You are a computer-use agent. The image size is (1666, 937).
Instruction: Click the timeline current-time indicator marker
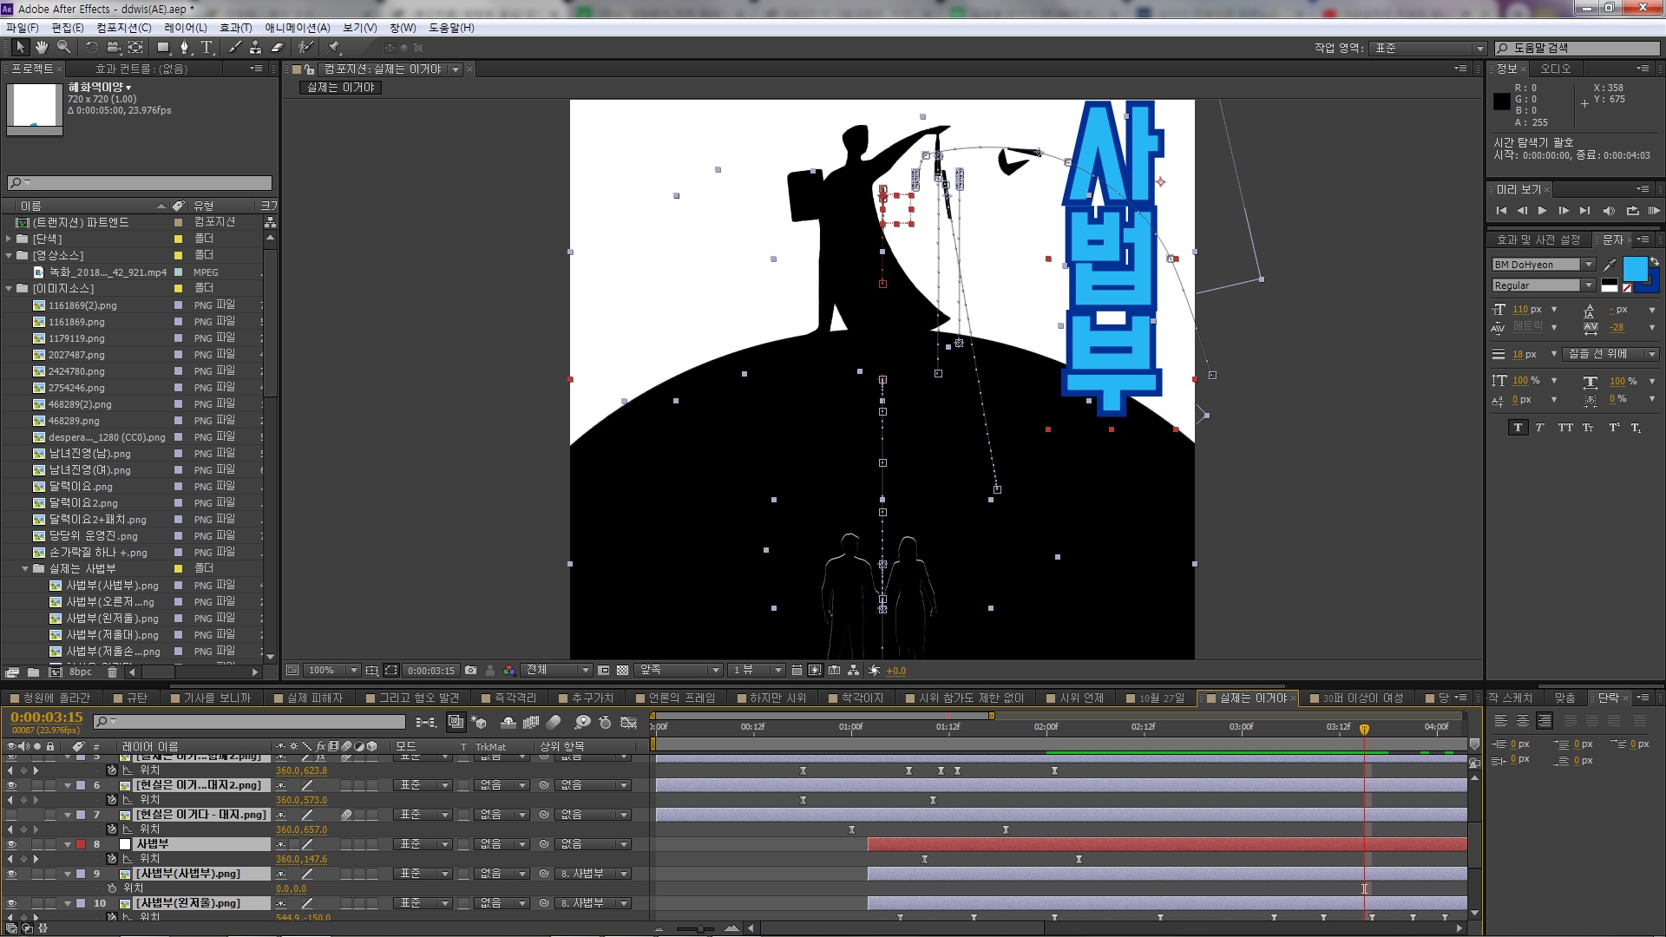1364,730
